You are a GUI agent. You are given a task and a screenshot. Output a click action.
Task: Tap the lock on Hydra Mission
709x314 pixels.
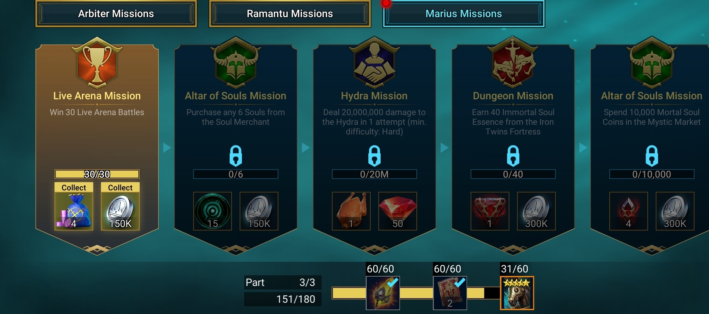point(374,156)
